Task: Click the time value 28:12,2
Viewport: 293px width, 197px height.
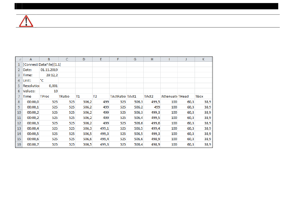Action: [49, 75]
